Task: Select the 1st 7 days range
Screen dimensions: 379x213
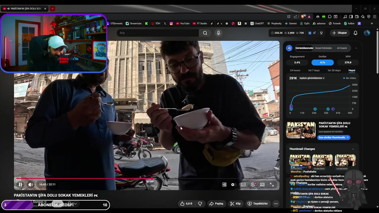Action: coord(314,70)
